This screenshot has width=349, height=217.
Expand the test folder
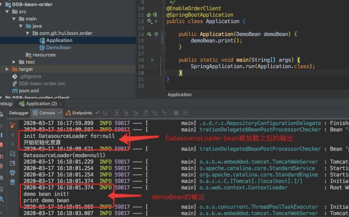(14, 62)
